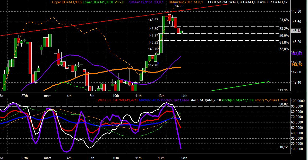The height and width of the screenshot is (160, 308).
Task: Click the '50,0000' oscillator scale value
Action: coord(297,128)
